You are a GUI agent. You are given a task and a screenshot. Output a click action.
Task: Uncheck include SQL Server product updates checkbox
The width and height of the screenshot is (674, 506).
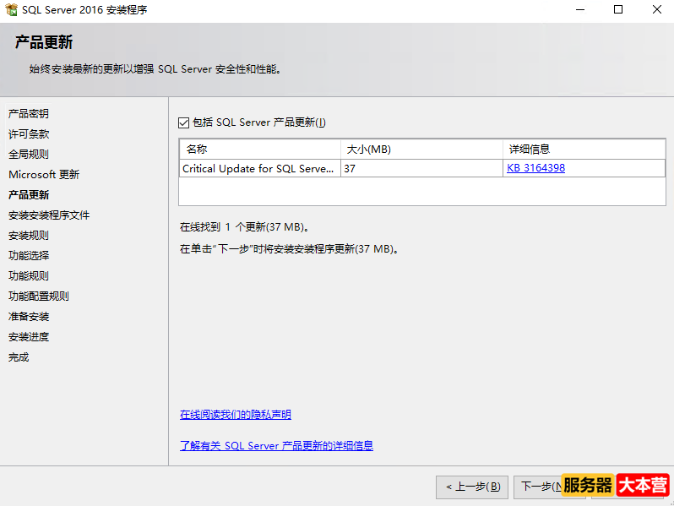[x=183, y=123]
